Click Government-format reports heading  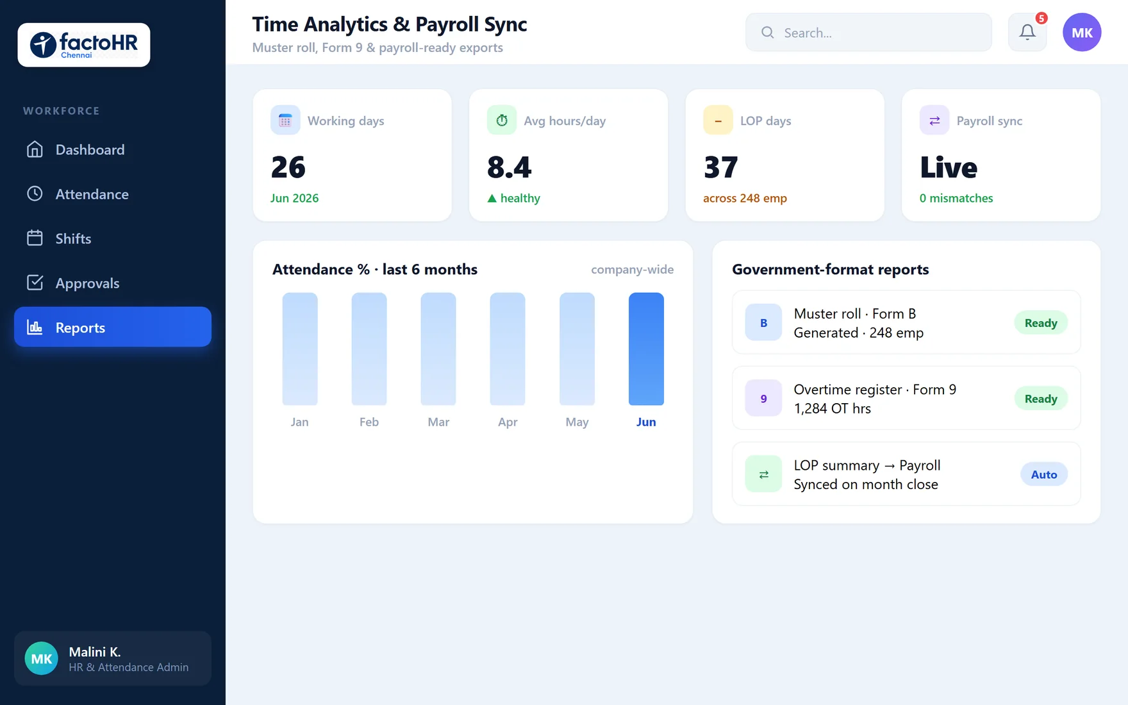tap(830, 269)
